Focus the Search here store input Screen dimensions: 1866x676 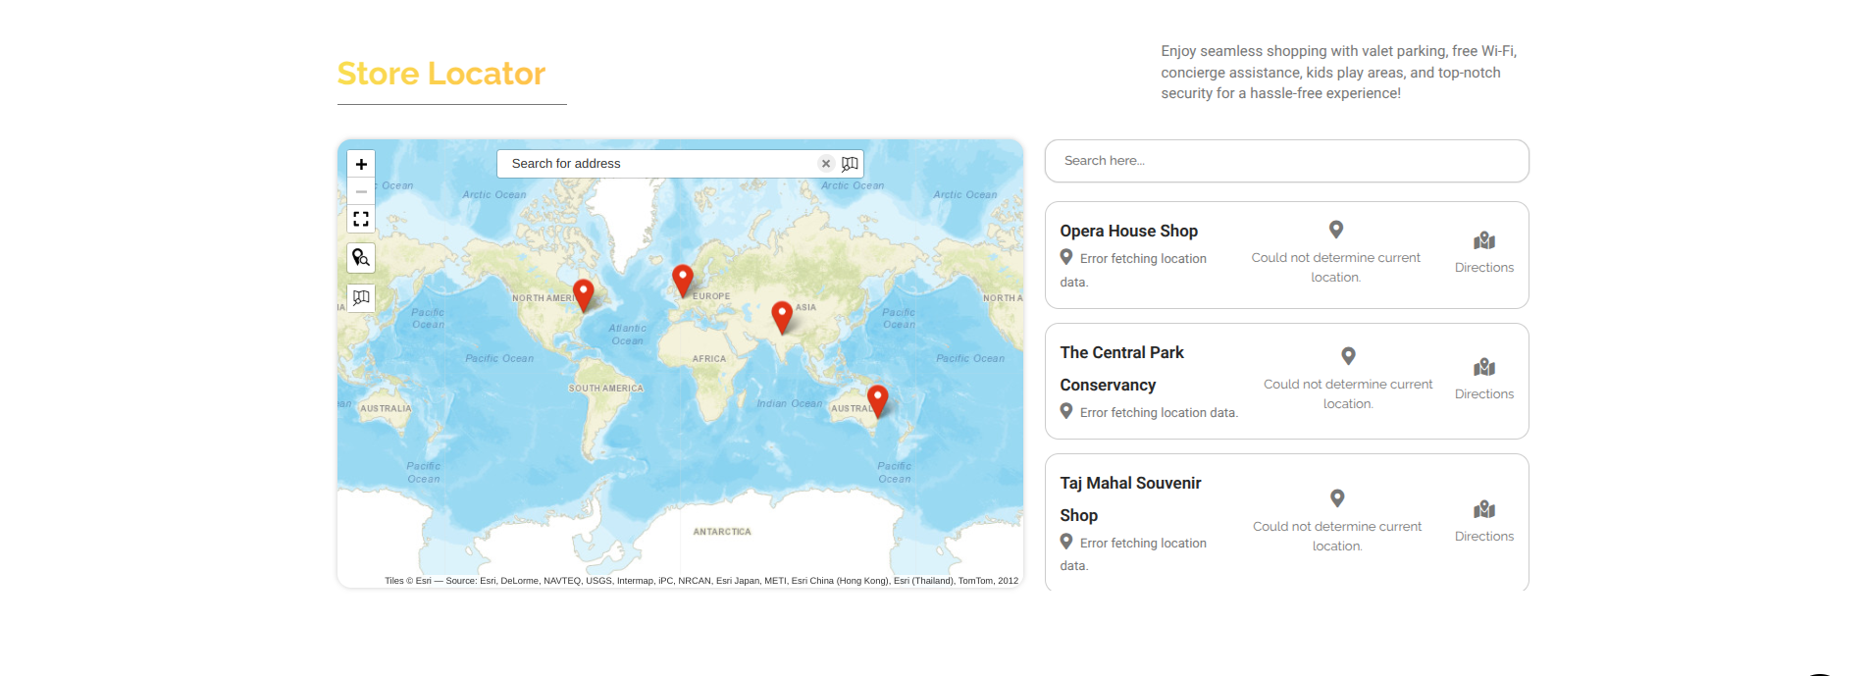click(1286, 161)
